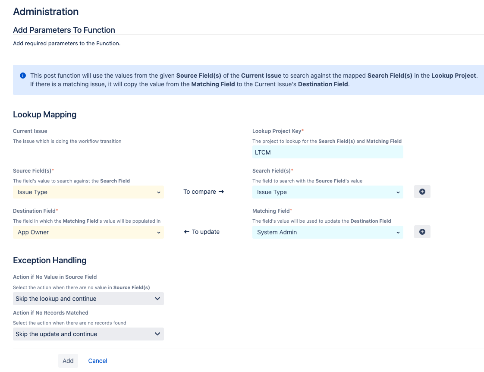Open the Source Field(s) dropdown
This screenshot has height=372, width=484.
88,192
